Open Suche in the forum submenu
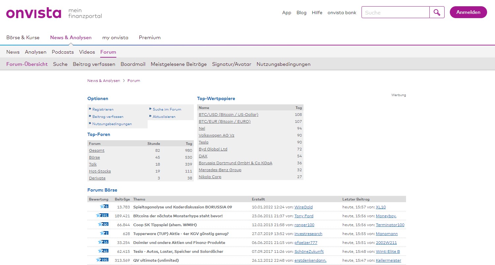Viewport: 495px width, 265px height. point(60,64)
